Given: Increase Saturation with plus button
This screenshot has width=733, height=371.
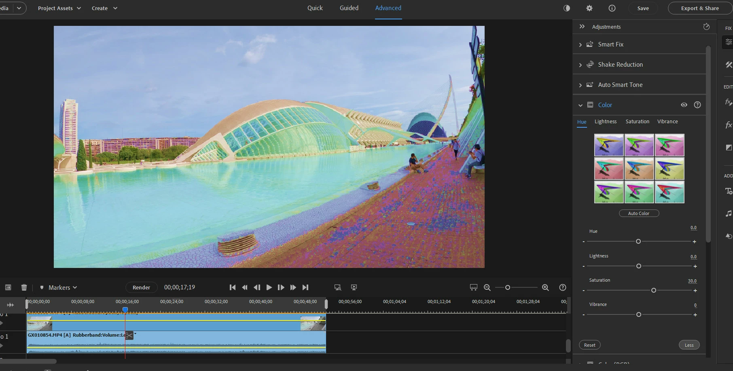Looking at the screenshot, I should [695, 291].
